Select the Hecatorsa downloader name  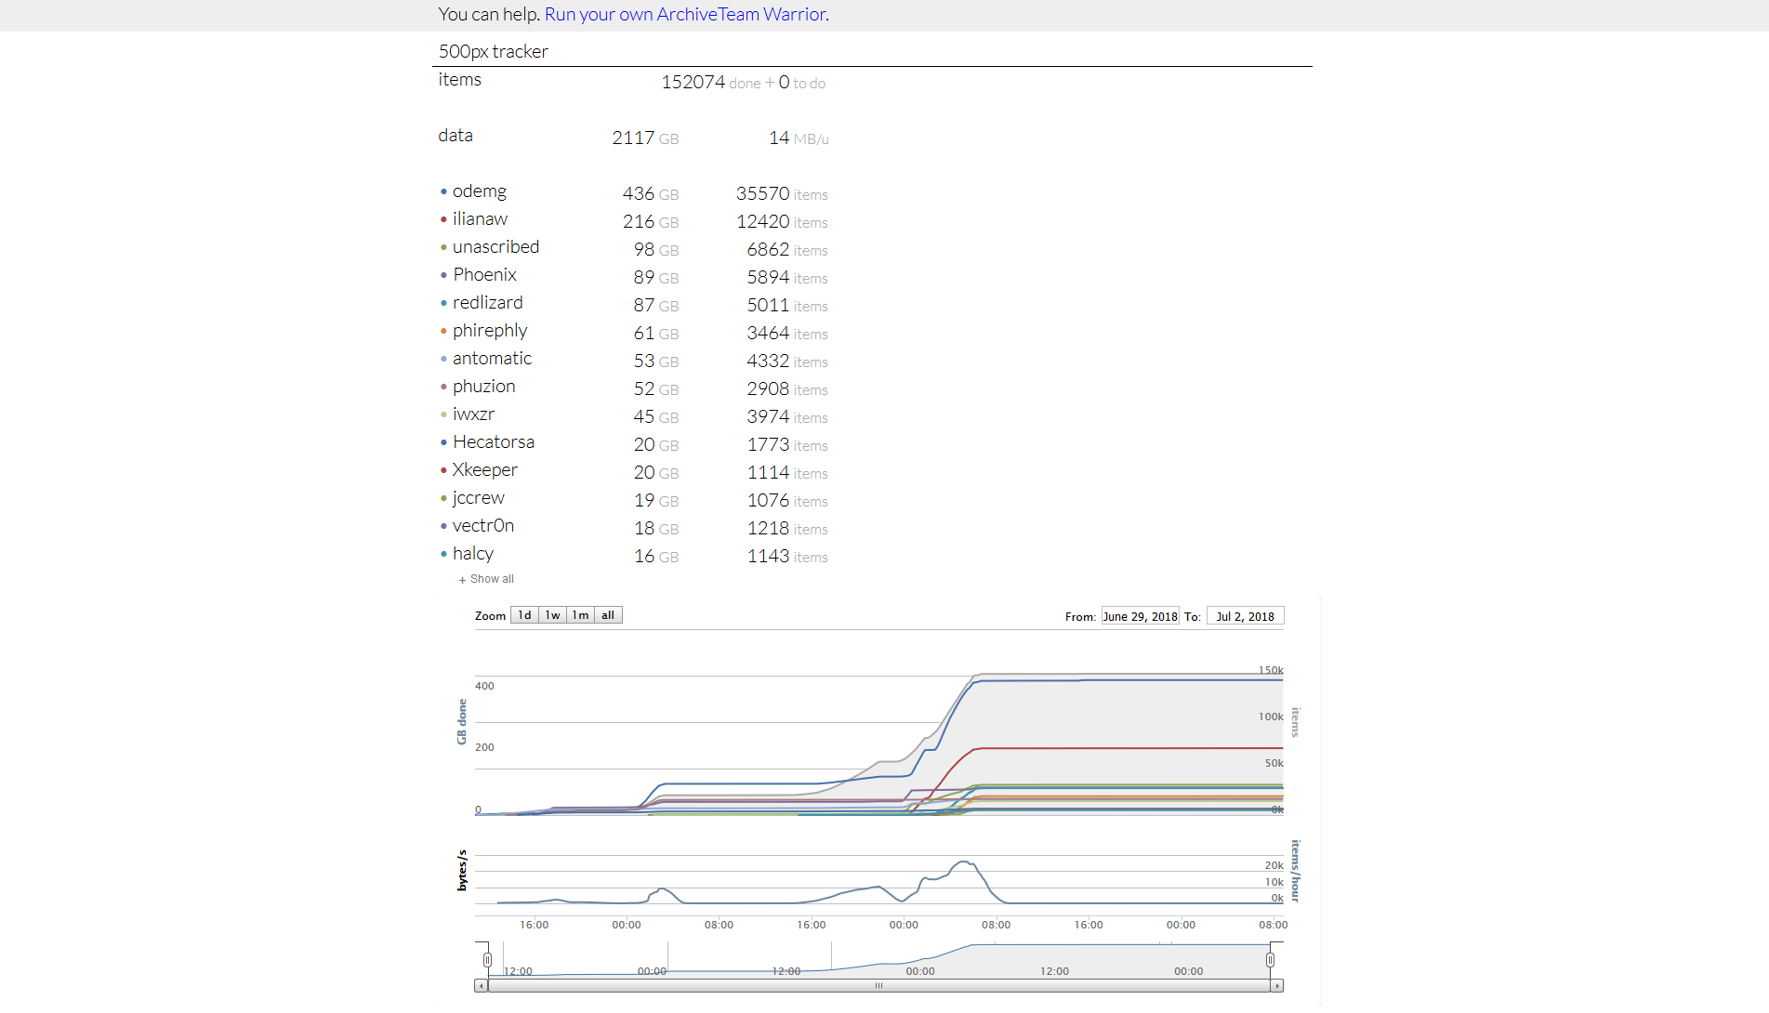[494, 442]
